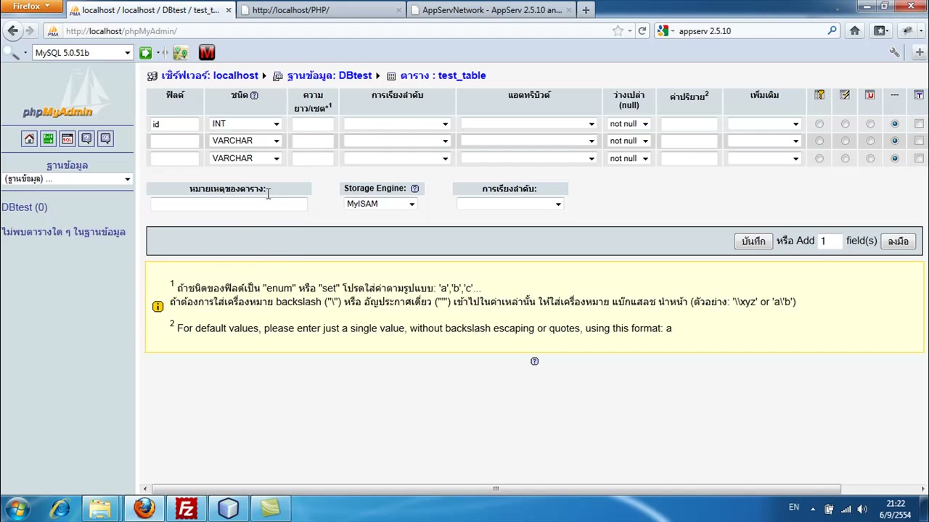Select none radio for id row

(895, 124)
